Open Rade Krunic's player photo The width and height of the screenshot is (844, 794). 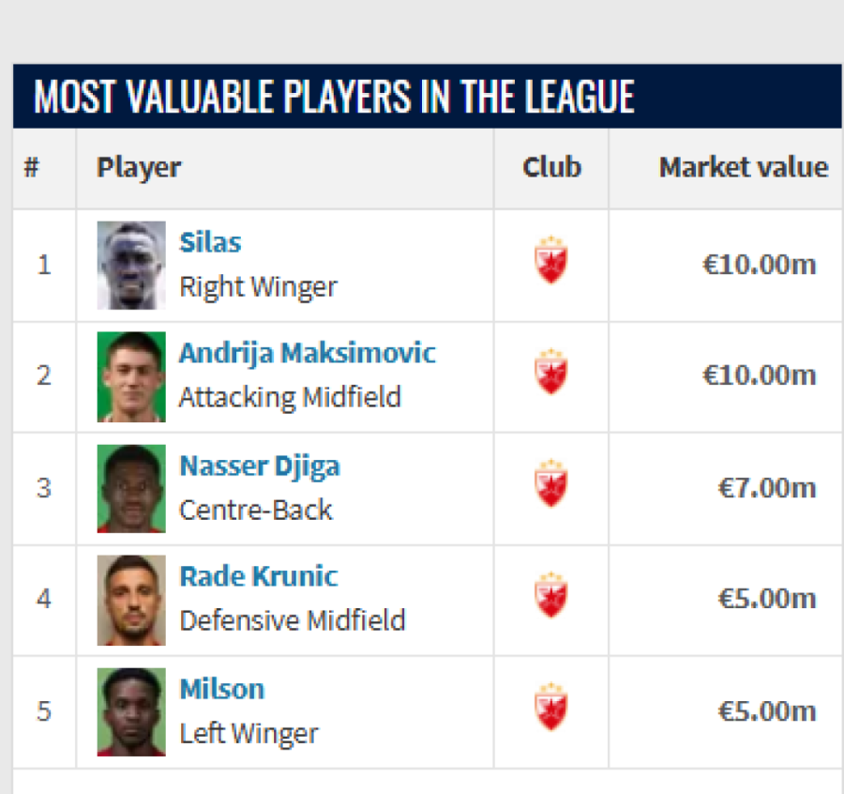131,600
